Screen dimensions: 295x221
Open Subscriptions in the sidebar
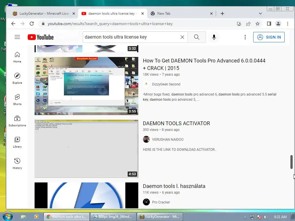tap(17, 121)
